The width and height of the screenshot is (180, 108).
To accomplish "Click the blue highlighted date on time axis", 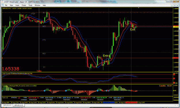I will [x=109, y=103].
